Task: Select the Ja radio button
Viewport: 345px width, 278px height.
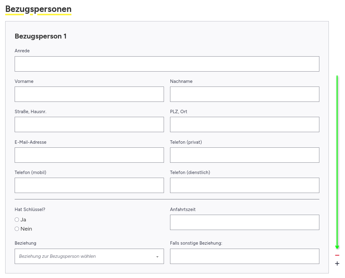Action: (17, 220)
